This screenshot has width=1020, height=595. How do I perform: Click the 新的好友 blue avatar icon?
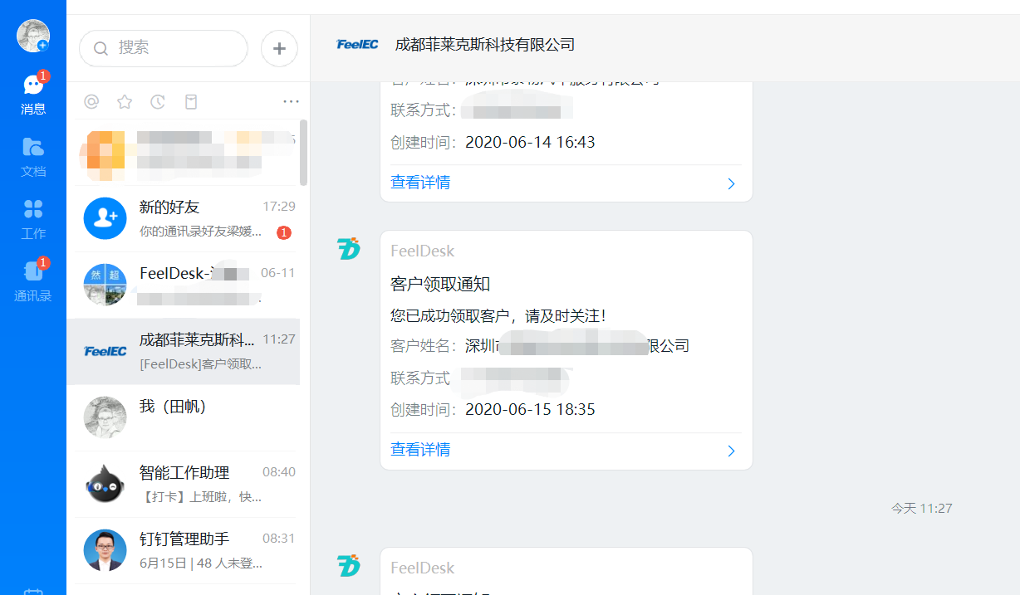tap(105, 218)
